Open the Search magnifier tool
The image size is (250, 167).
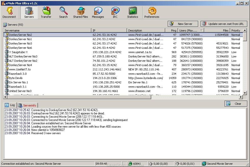coord(63,12)
